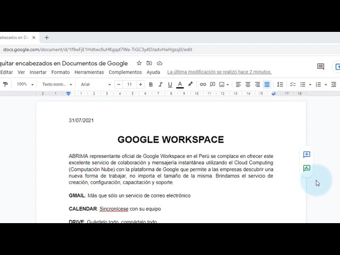Screen dimensions: 340x255
Task: Center align the text
Action: [x=248, y=84]
